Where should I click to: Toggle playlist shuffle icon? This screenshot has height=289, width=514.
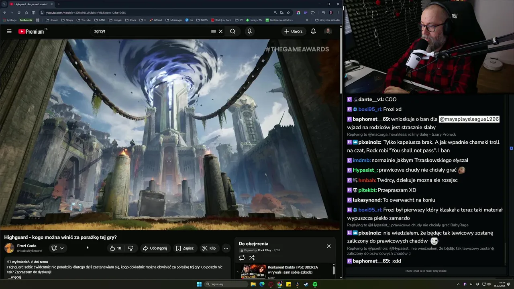point(252,258)
